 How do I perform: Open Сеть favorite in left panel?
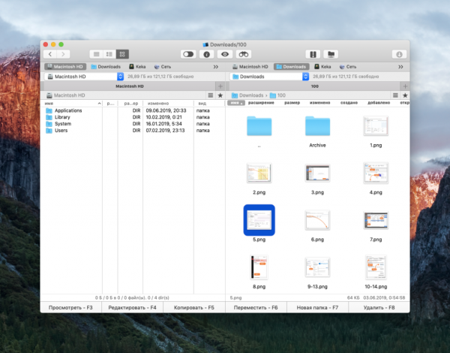click(163, 67)
